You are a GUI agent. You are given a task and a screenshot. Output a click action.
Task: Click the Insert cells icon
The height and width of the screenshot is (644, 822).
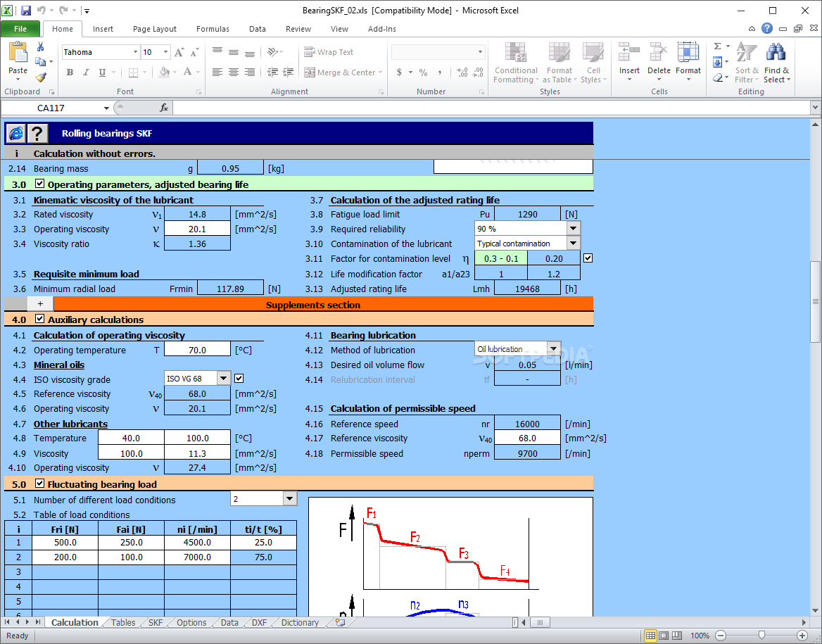(x=629, y=53)
